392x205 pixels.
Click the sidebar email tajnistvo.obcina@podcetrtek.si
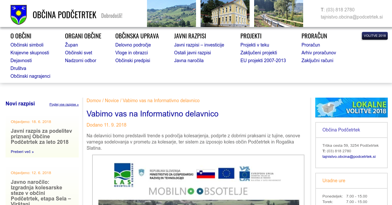coord(349,157)
